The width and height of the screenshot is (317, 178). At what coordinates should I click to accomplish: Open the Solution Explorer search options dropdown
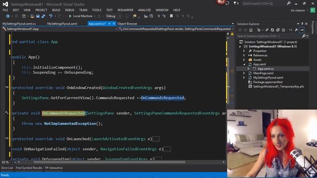tap(308, 36)
